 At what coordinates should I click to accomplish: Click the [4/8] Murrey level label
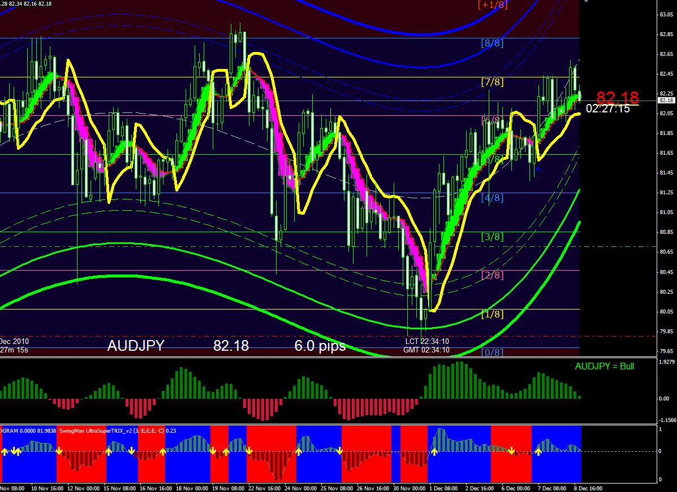pyautogui.click(x=492, y=198)
